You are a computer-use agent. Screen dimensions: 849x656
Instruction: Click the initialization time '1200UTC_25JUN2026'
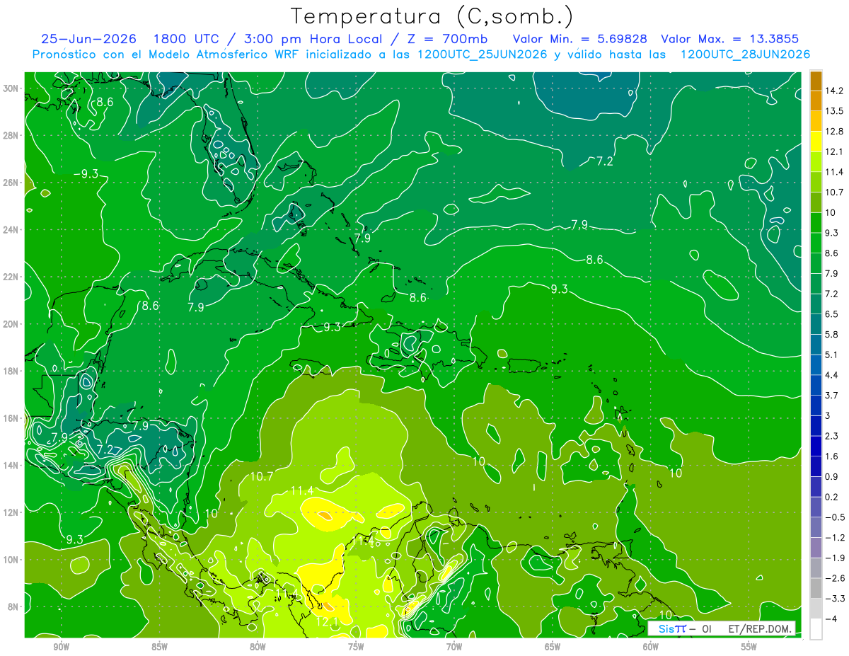click(x=483, y=54)
